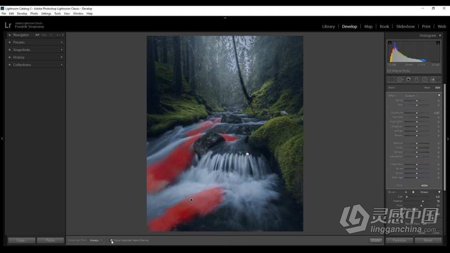The image size is (450, 253).
Task: Toggle the Auto Mask checkbox
Action: [403, 209]
